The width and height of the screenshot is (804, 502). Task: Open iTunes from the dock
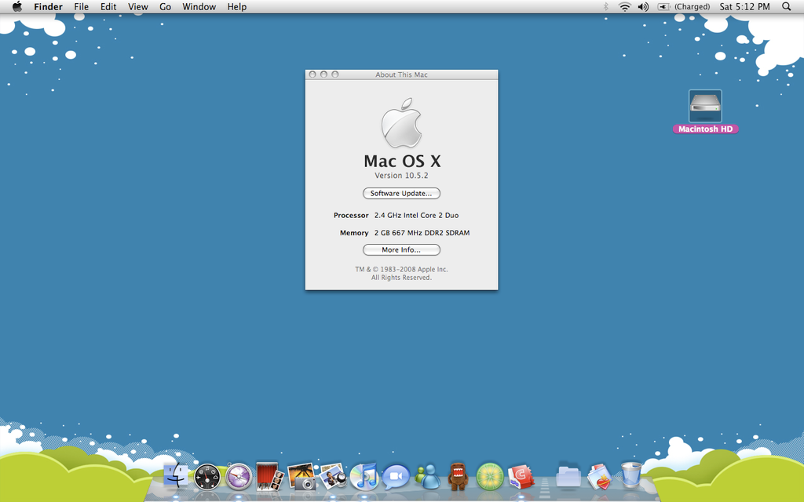tap(364, 476)
